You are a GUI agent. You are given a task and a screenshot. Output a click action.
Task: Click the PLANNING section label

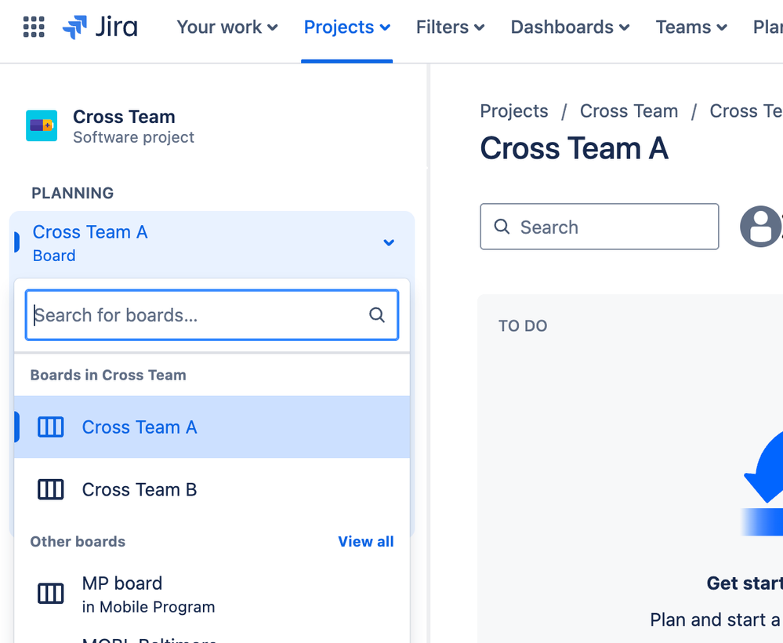point(73,194)
